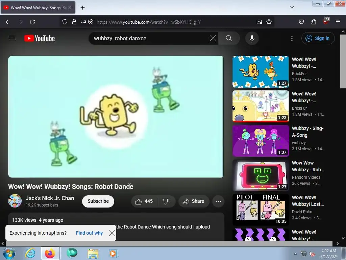Click the muted volume tray icon
This screenshot has width=346, height=260.
point(312,254)
